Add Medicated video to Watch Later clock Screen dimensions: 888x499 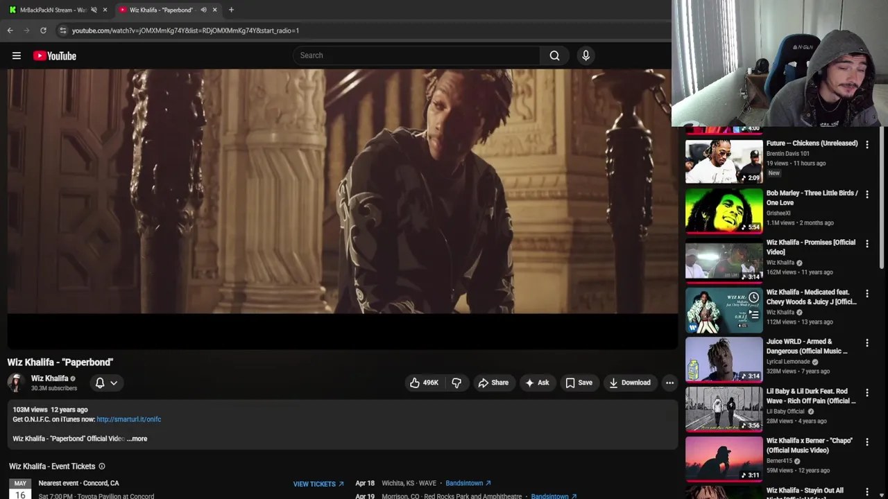753,297
